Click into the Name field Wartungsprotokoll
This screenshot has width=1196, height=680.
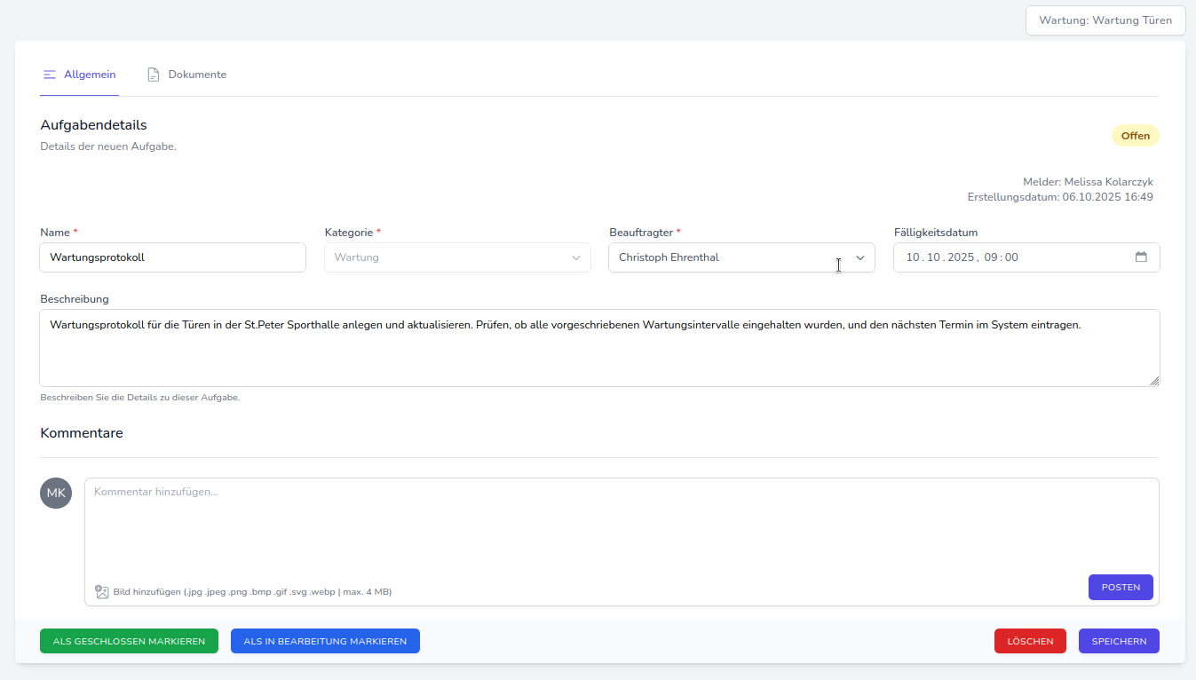(173, 257)
